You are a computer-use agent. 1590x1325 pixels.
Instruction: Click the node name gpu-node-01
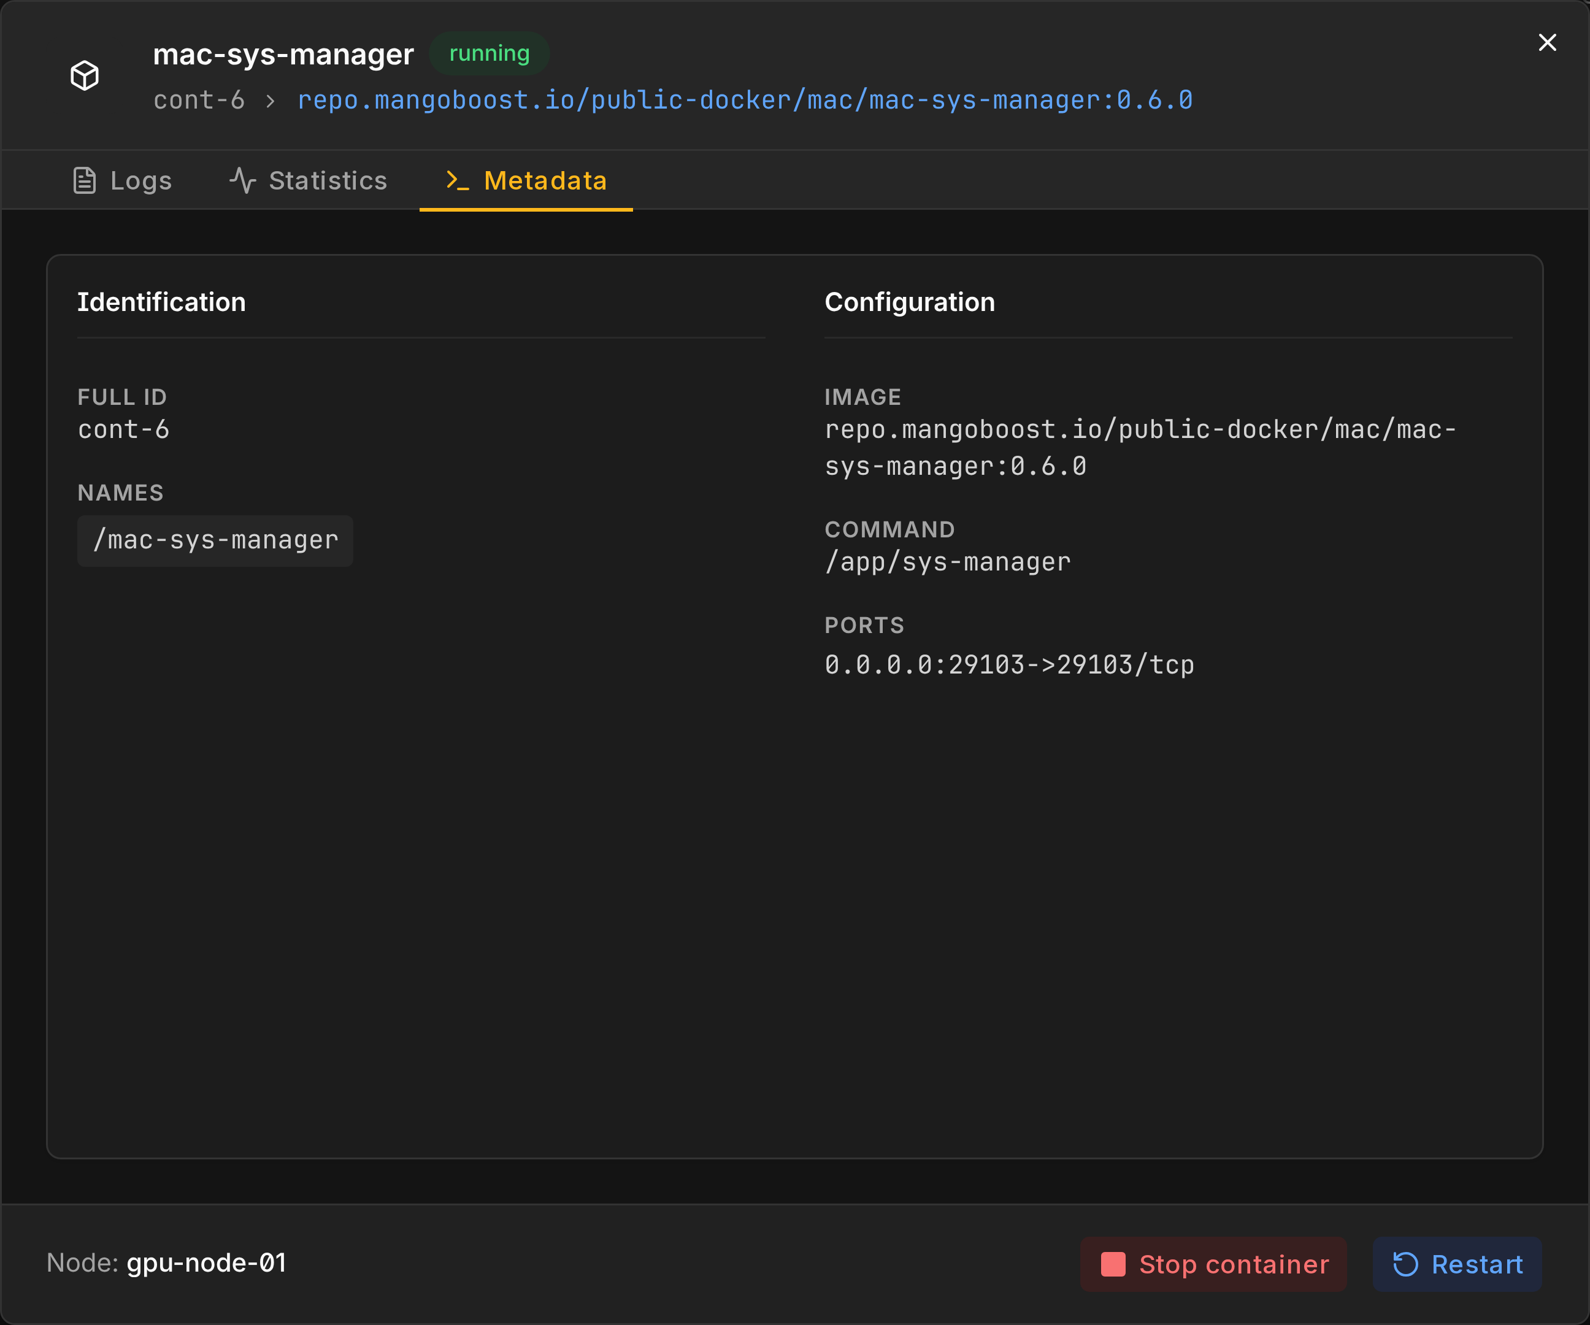pyautogui.click(x=207, y=1263)
